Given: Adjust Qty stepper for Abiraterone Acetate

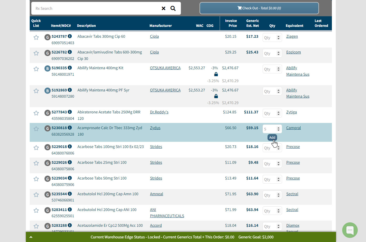Looking at the screenshot, I should pos(278,113).
